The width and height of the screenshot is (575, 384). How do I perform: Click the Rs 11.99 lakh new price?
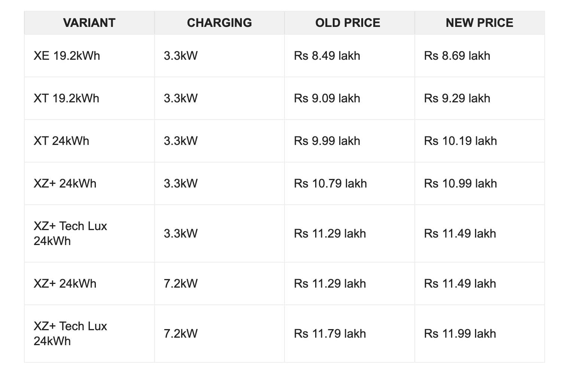(x=460, y=334)
